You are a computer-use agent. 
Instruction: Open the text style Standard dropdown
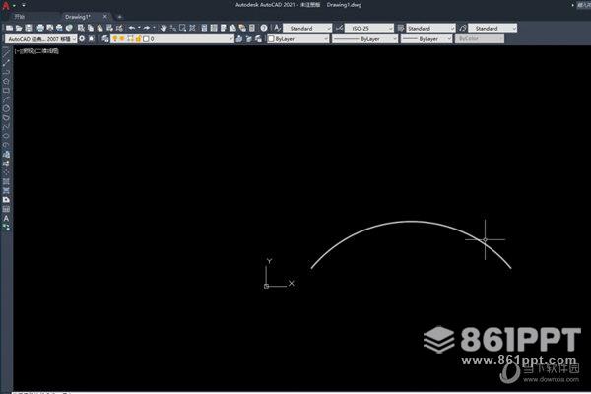(307, 28)
